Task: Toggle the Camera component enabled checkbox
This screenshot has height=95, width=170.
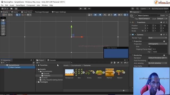Action: (x=135, y=35)
